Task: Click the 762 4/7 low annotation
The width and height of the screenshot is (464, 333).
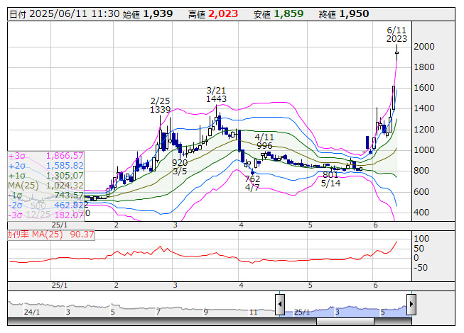Action: point(252,184)
